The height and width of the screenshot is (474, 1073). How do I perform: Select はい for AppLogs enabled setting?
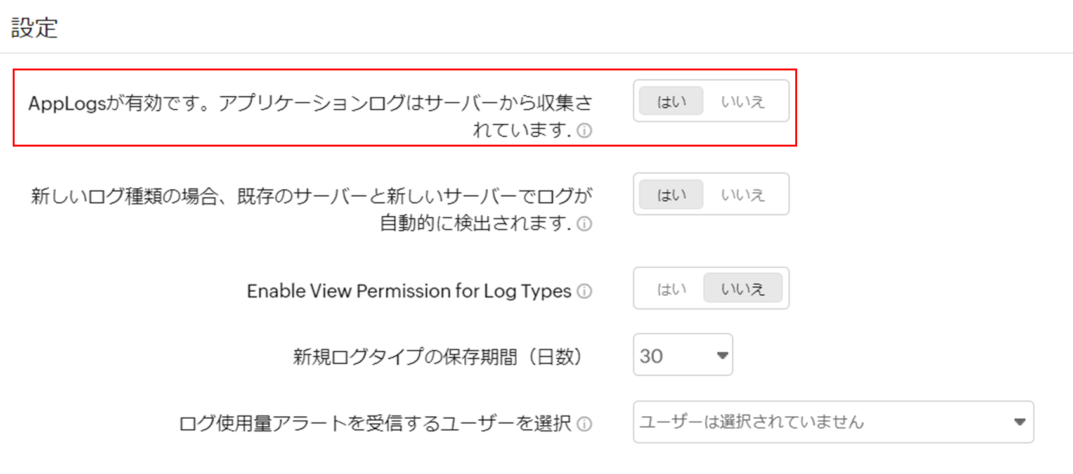pyautogui.click(x=671, y=102)
